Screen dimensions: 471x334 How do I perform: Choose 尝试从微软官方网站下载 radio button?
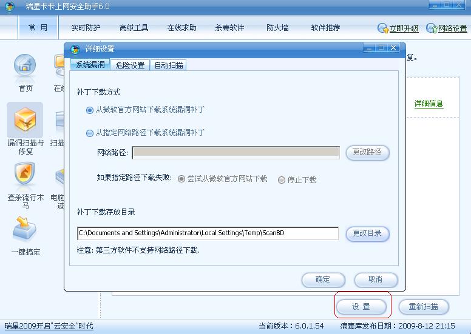[181, 179]
